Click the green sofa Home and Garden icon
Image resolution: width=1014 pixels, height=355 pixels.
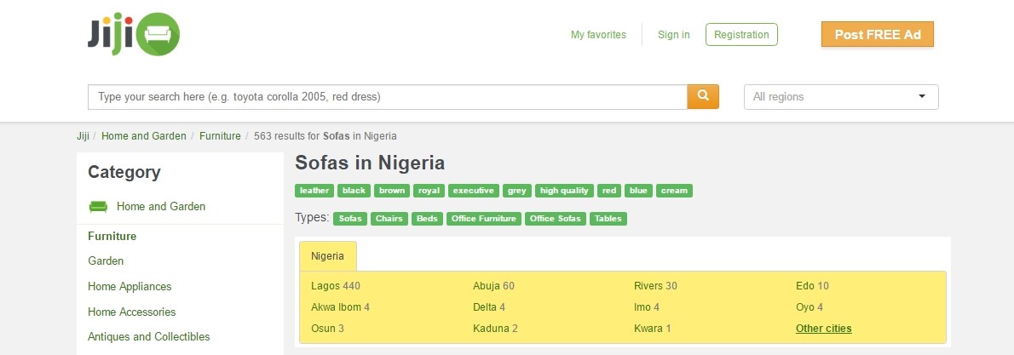click(98, 207)
